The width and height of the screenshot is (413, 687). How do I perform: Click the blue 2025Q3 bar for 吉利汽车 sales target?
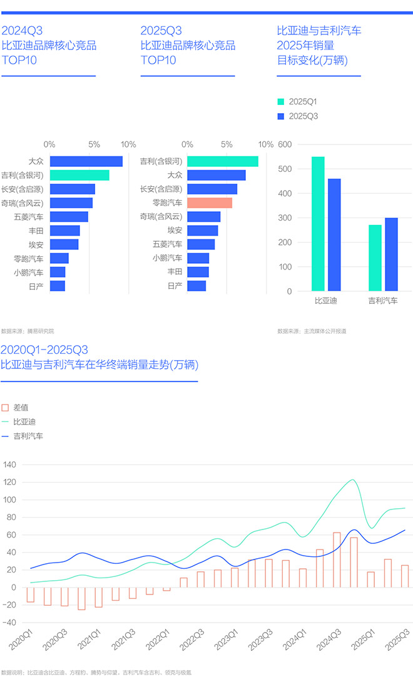[391, 254]
